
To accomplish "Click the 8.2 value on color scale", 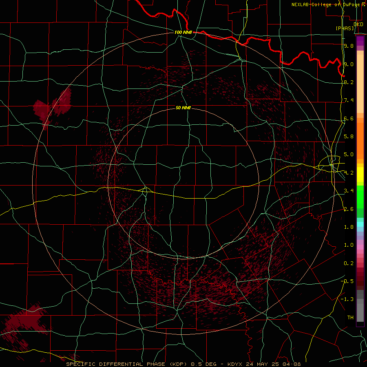I will pyautogui.click(x=349, y=82).
